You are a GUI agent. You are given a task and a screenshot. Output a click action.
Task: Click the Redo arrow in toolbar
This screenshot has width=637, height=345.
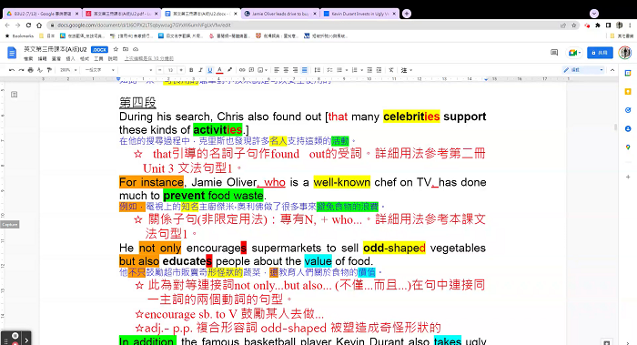(x=21, y=70)
